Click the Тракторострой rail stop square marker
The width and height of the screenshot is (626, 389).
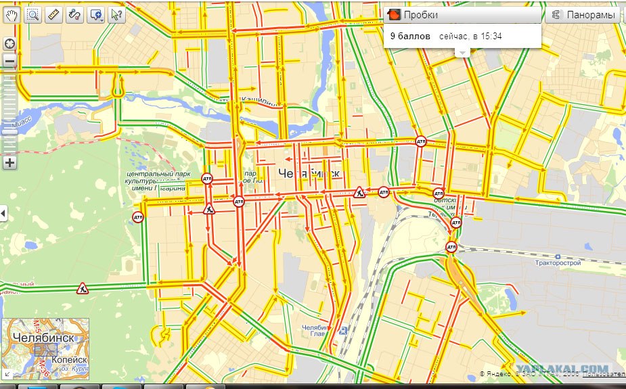[x=558, y=256]
